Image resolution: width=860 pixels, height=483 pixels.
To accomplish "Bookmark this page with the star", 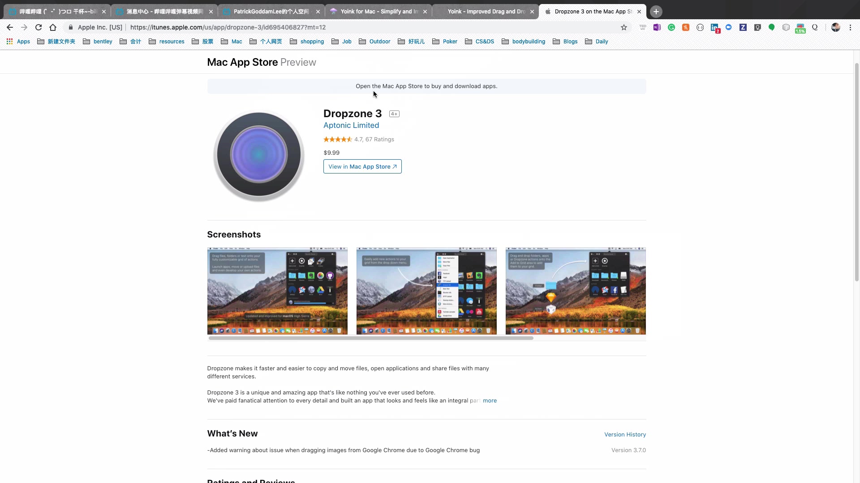I will tap(624, 27).
